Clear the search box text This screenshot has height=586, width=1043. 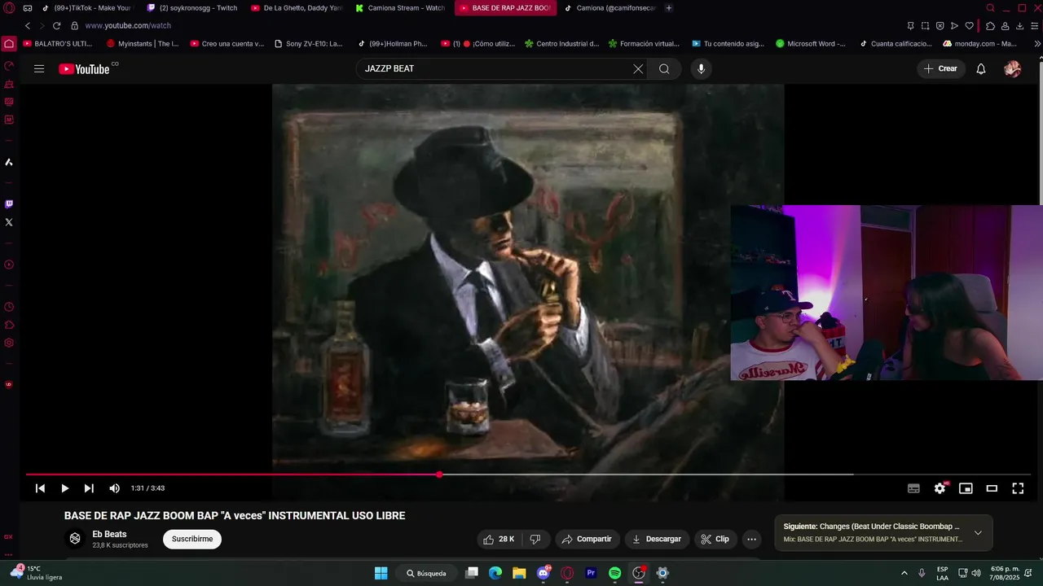click(638, 68)
